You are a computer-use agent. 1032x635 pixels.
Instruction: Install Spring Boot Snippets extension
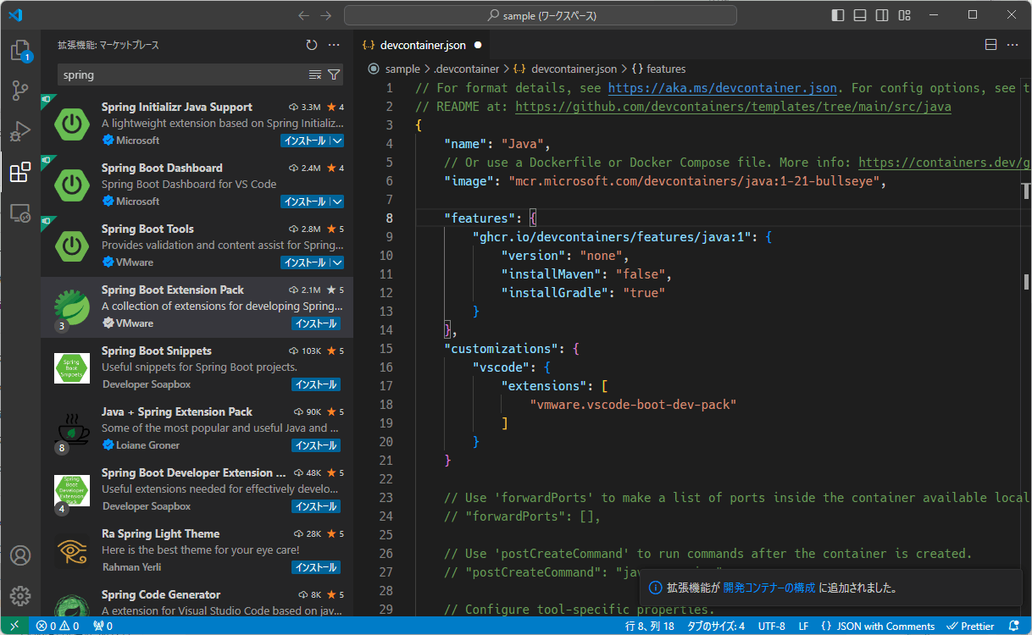click(x=316, y=384)
